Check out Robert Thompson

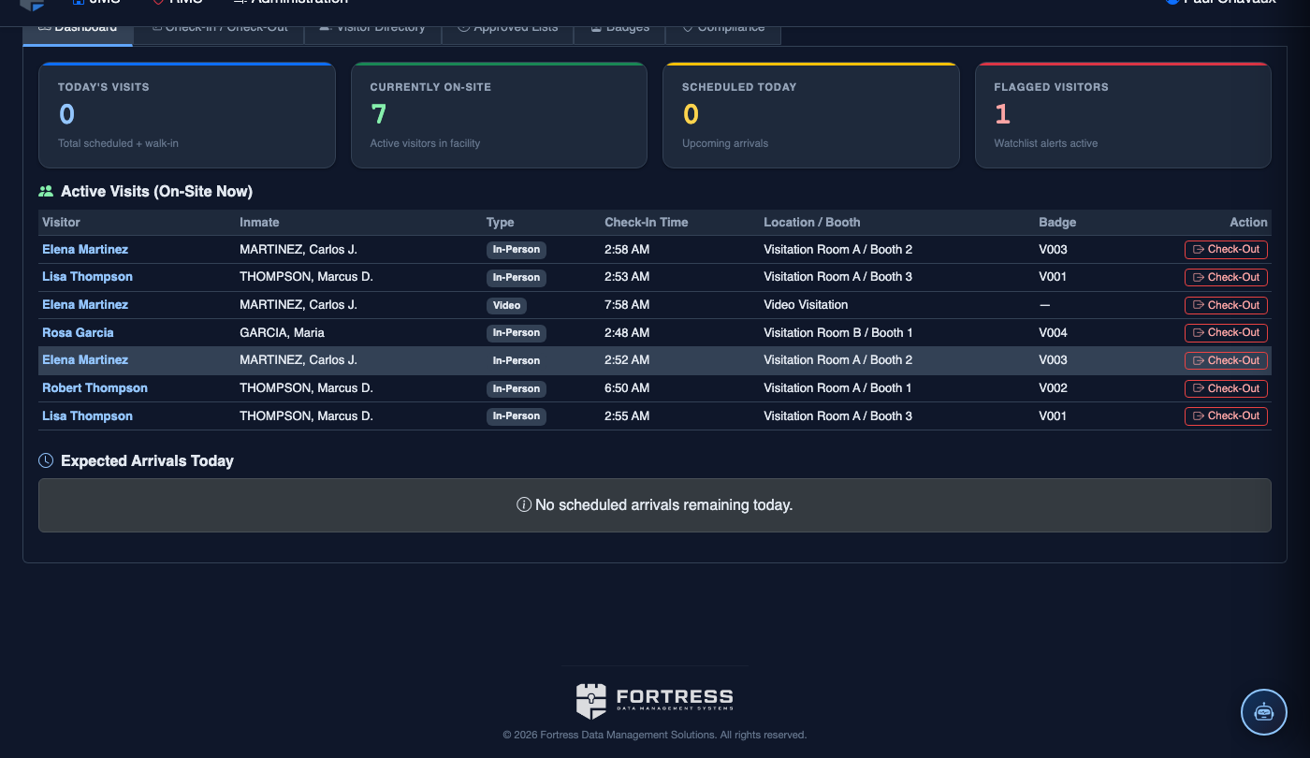click(1226, 388)
